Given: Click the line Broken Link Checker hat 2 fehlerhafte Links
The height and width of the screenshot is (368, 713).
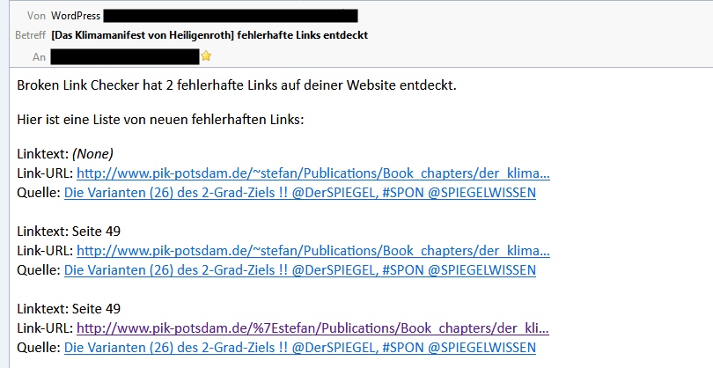Looking at the screenshot, I should 237,85.
